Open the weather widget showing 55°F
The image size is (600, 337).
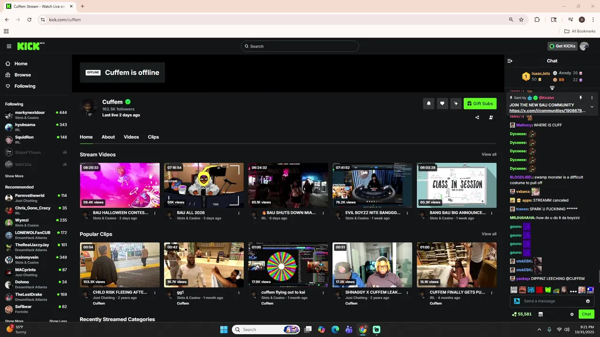(15, 330)
